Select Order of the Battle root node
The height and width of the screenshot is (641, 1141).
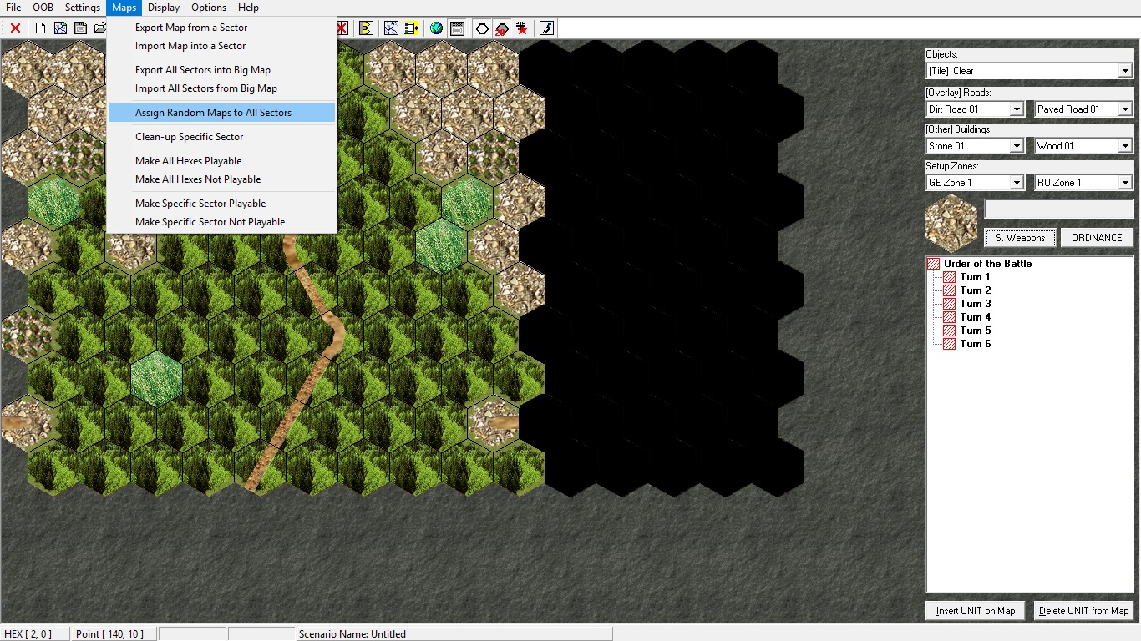pos(987,264)
